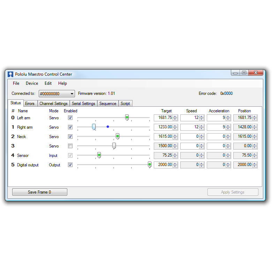
Task: Disable the Left arm servo checkbox
Action: (x=70, y=118)
